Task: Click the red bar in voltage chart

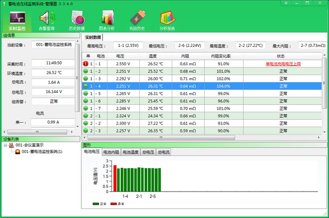Action: [x=115, y=178]
